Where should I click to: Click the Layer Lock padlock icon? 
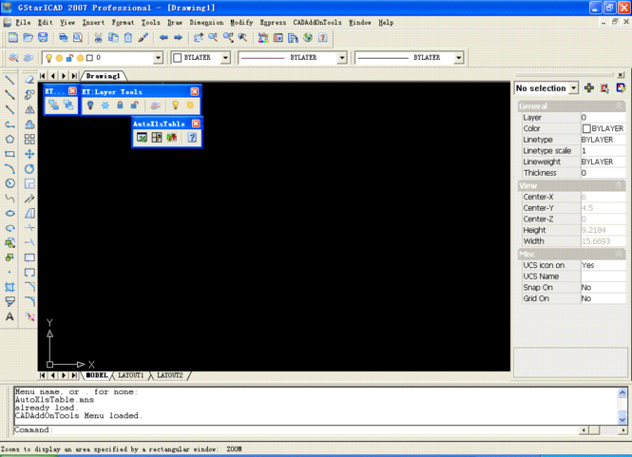point(120,105)
